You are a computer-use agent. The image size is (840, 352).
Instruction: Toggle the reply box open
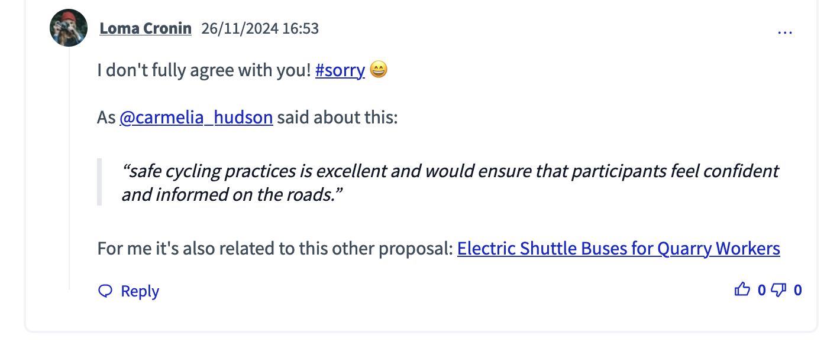139,291
